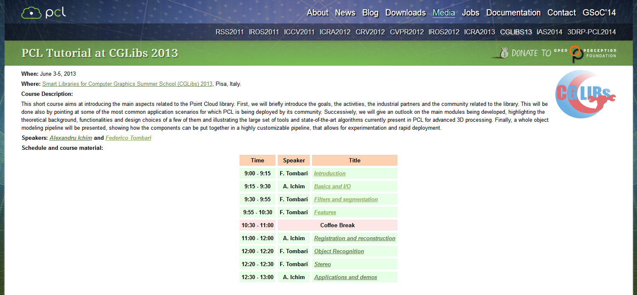The width and height of the screenshot is (637, 295).
Task: Open the Stereo course material
Action: click(x=322, y=264)
